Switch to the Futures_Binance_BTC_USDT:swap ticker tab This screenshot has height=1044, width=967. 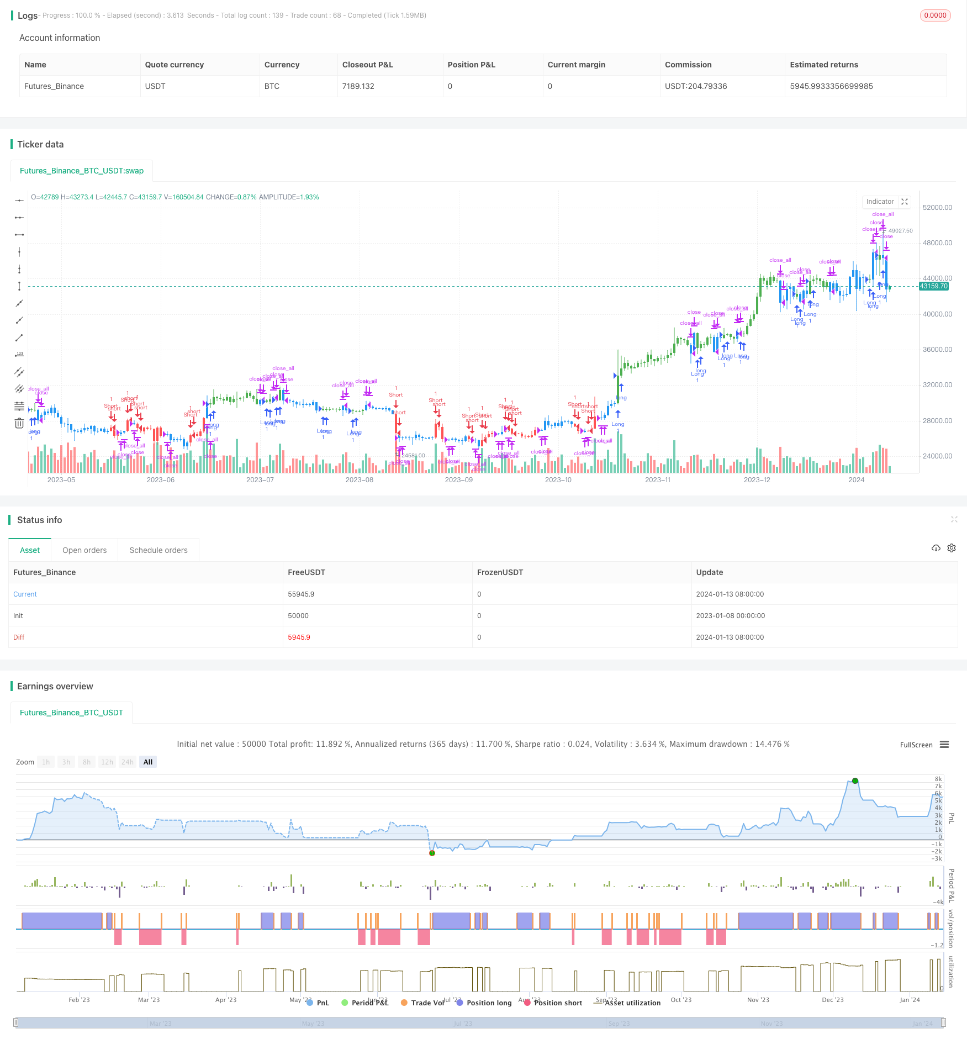click(x=82, y=171)
